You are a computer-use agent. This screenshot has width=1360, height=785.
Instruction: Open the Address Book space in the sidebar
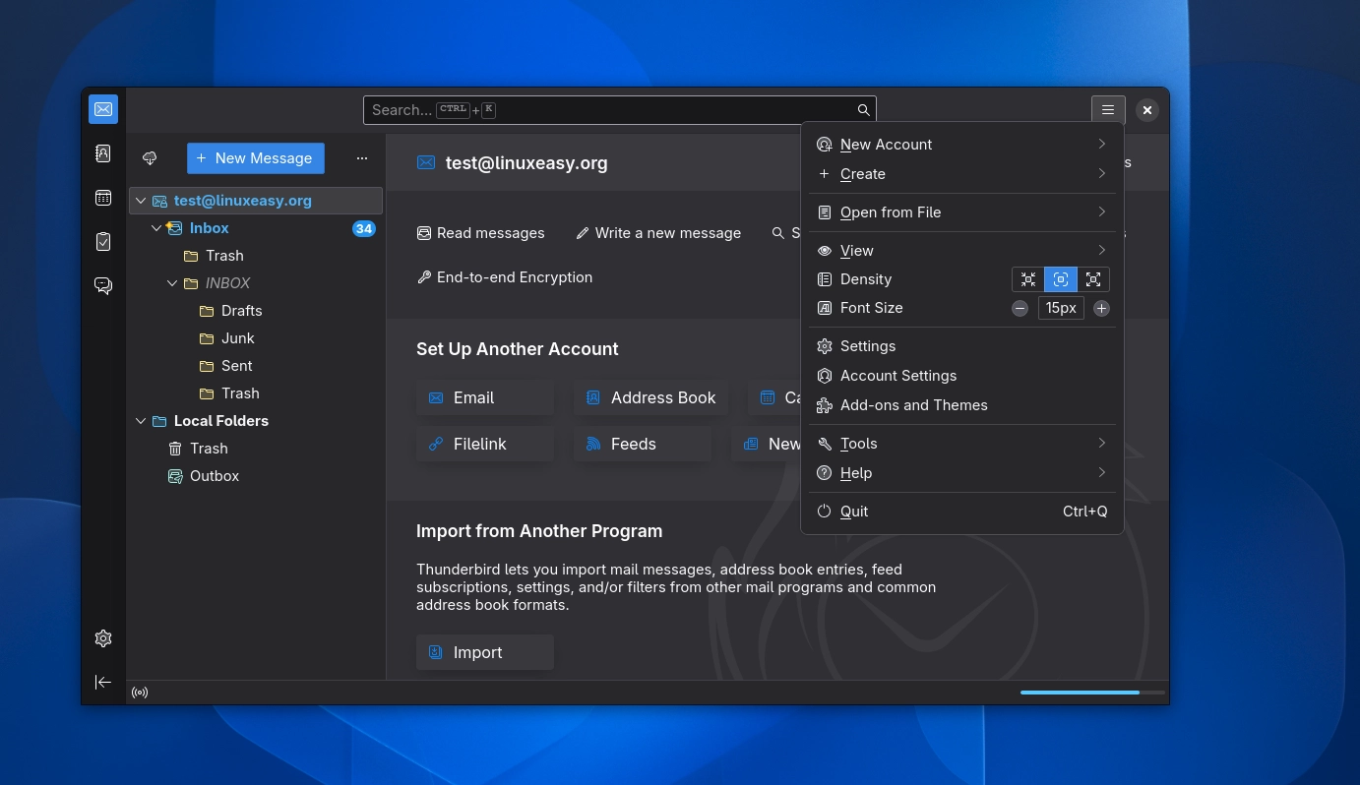(x=103, y=153)
